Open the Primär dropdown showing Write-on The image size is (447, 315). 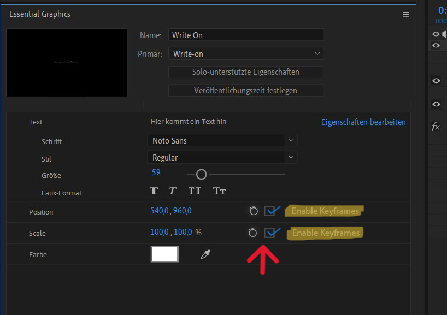[245, 54]
